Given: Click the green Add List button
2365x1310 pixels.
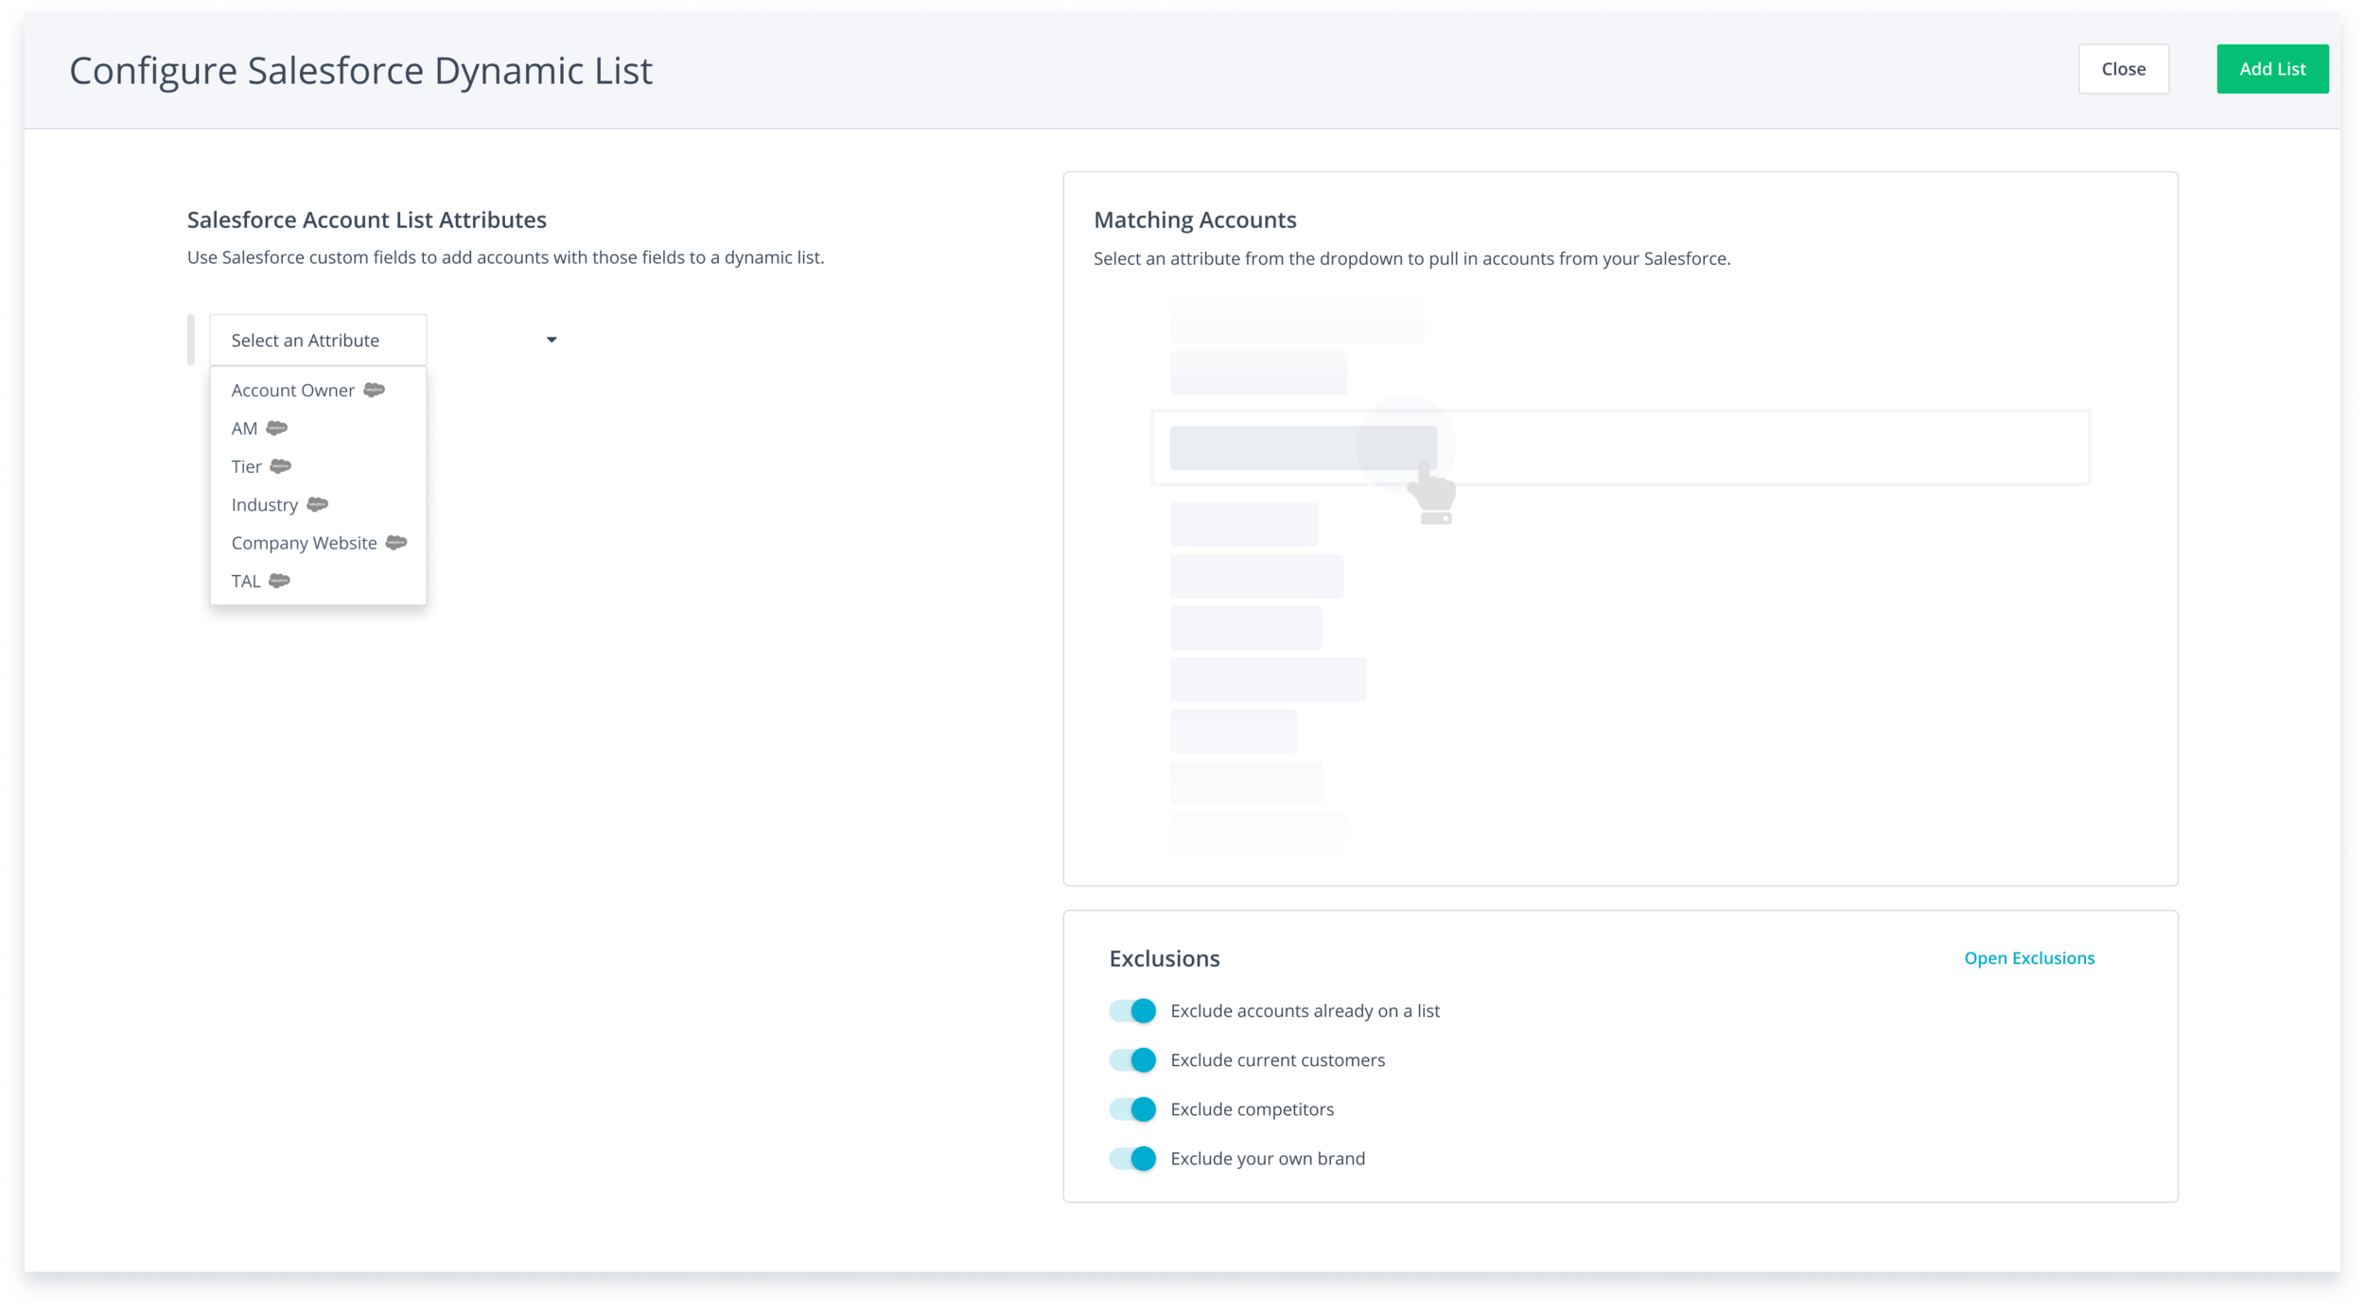Looking at the screenshot, I should pyautogui.click(x=2272, y=69).
